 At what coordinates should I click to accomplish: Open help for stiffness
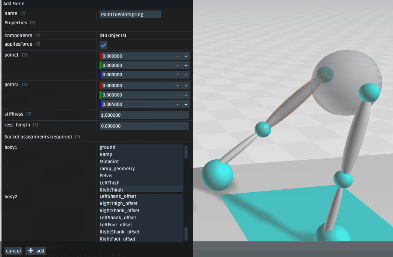tap(29, 114)
